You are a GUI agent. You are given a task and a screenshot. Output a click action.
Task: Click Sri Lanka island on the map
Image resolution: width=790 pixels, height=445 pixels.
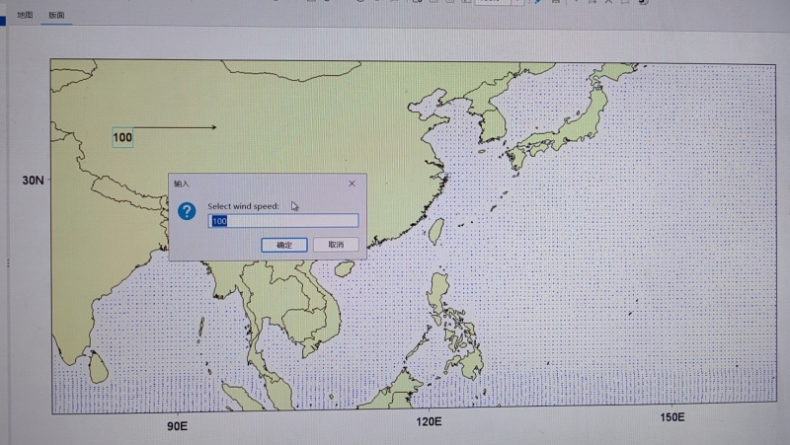98,367
